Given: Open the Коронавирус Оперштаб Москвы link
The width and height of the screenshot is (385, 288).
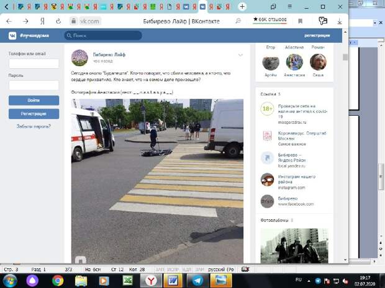Looking at the screenshot, I should point(294,139).
